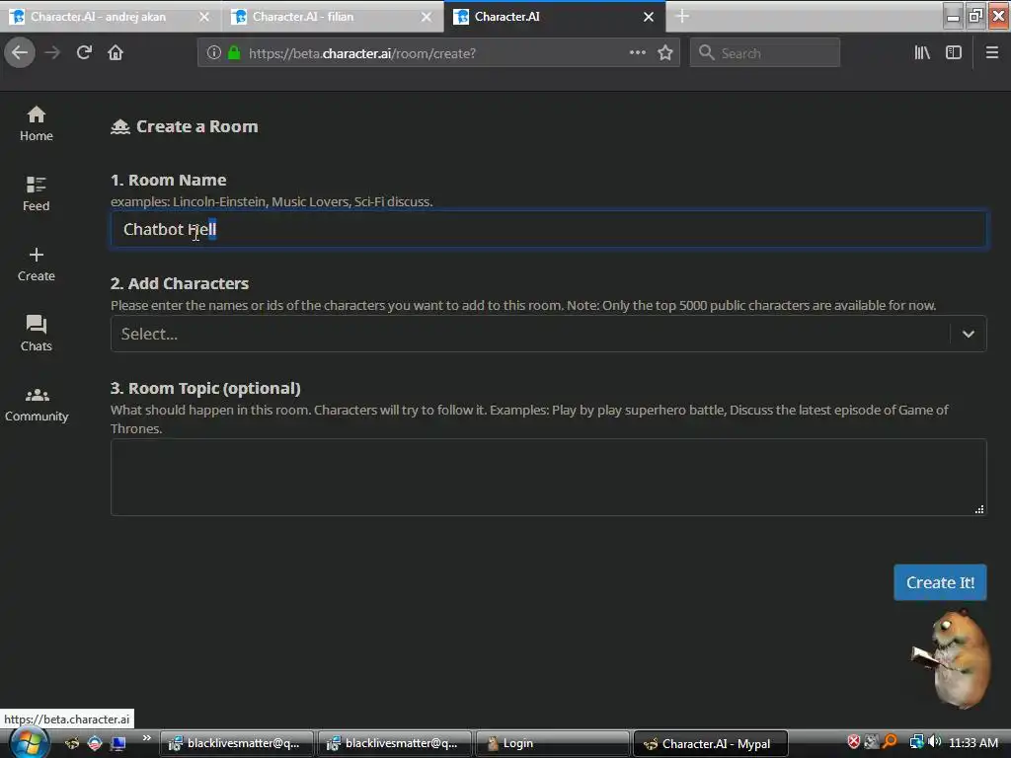Reload the current page
The height and width of the screenshot is (758, 1011).
tap(84, 53)
